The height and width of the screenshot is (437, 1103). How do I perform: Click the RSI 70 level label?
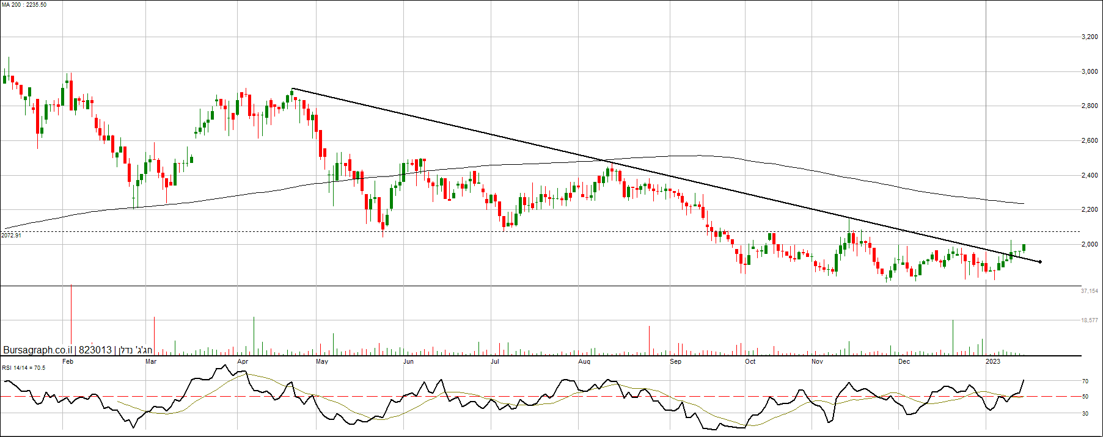pos(1085,381)
